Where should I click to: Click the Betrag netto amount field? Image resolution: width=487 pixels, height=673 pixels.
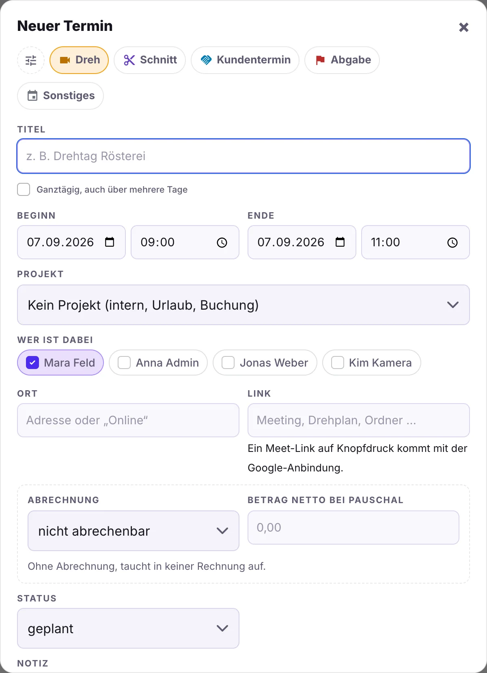tap(353, 528)
